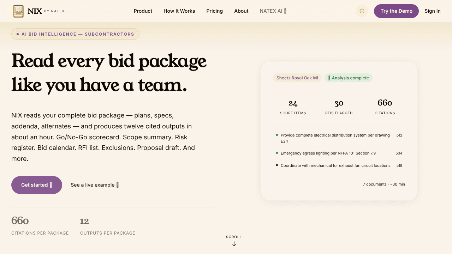The height and width of the screenshot is (254, 452).
Task: Click the p34 page citation
Action: click(x=399, y=153)
